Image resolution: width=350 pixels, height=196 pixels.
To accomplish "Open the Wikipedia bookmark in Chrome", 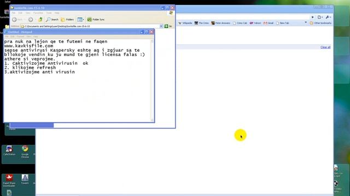I will pyautogui.click(x=185, y=23).
